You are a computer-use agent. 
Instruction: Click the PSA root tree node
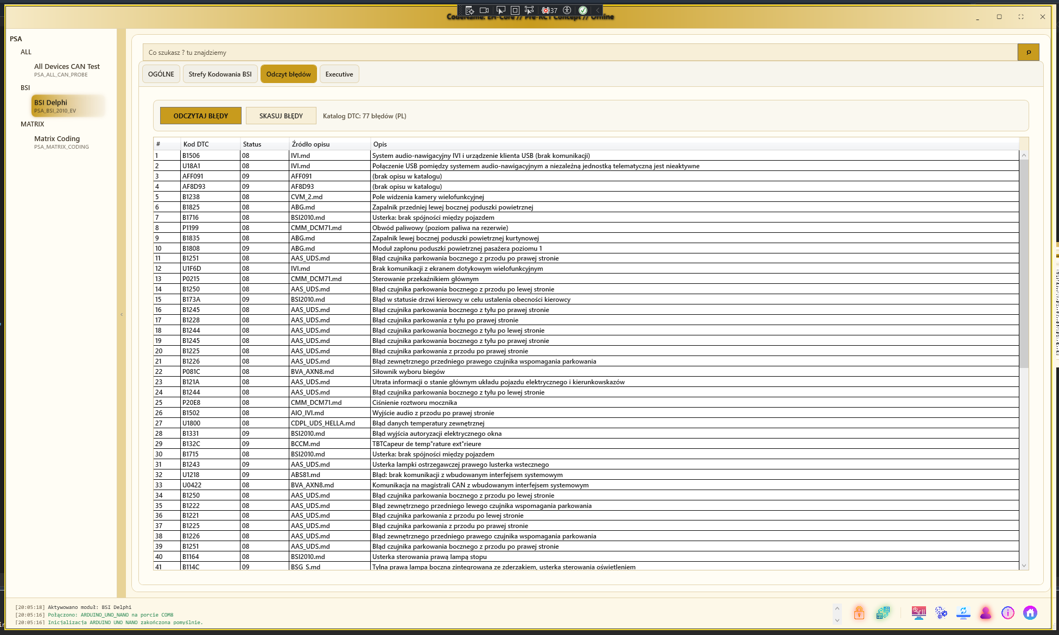pyautogui.click(x=16, y=39)
